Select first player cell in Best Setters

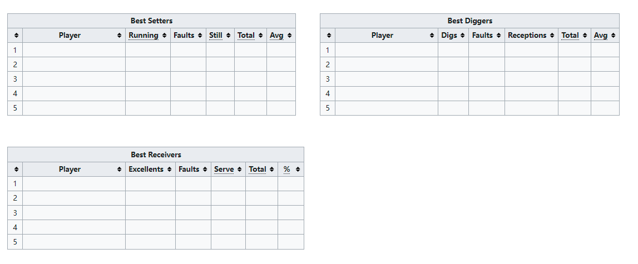(x=74, y=50)
